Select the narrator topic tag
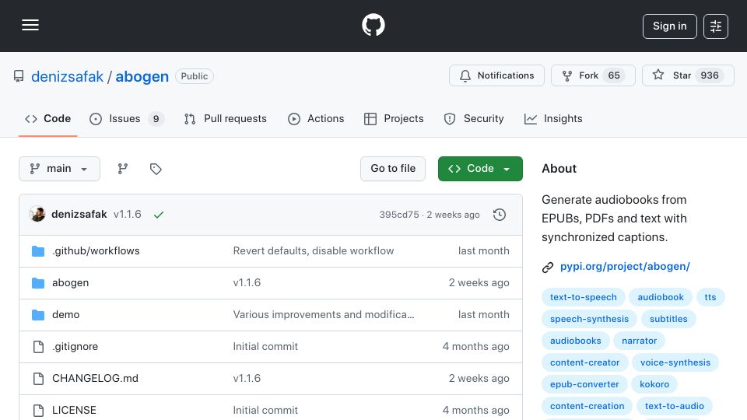This screenshot has width=747, height=420. (640, 341)
